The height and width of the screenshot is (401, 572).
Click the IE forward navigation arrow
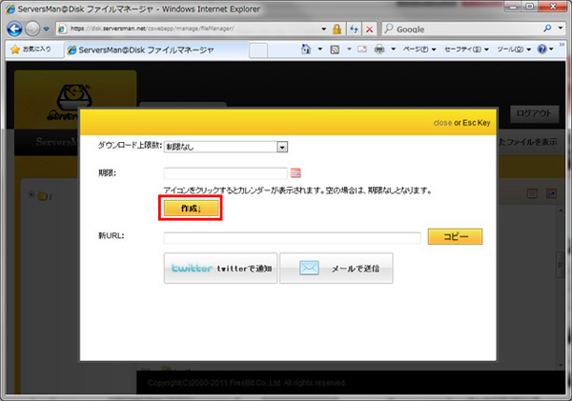(32, 29)
